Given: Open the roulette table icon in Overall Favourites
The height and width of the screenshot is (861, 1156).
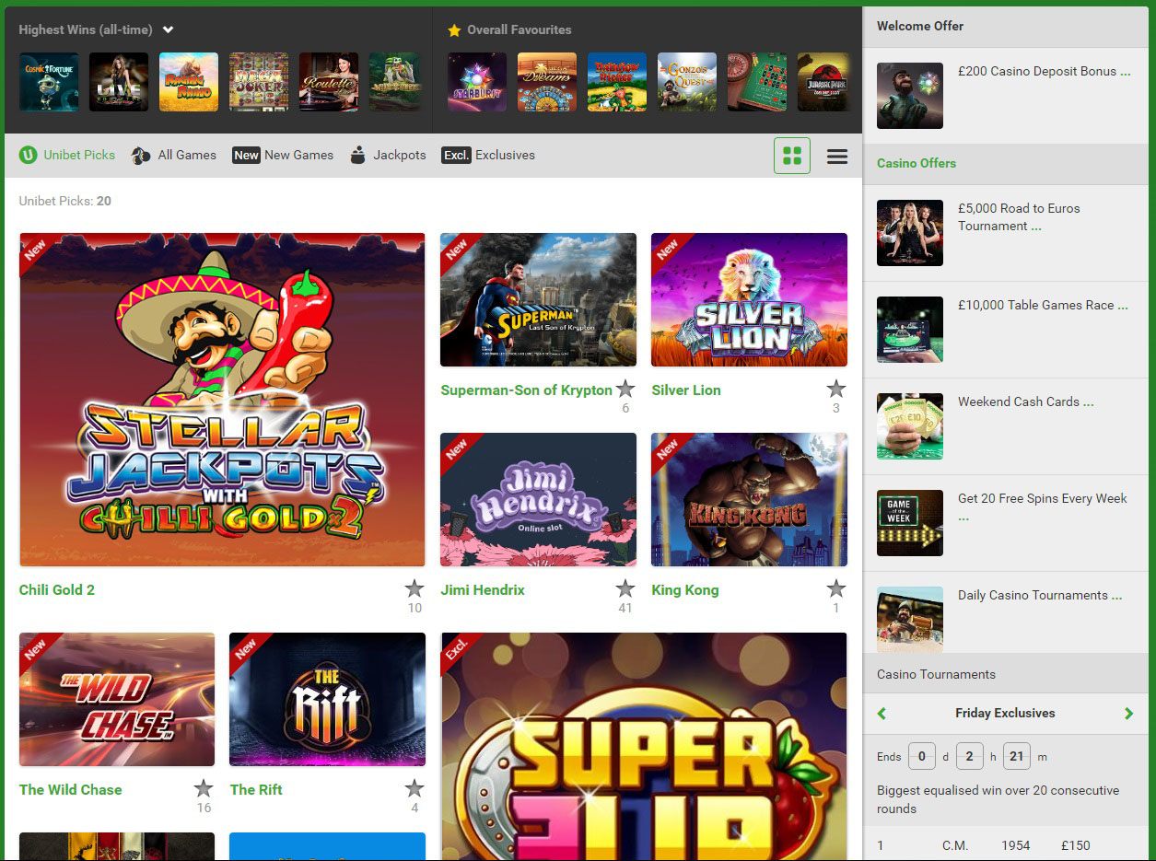Looking at the screenshot, I should 757,82.
